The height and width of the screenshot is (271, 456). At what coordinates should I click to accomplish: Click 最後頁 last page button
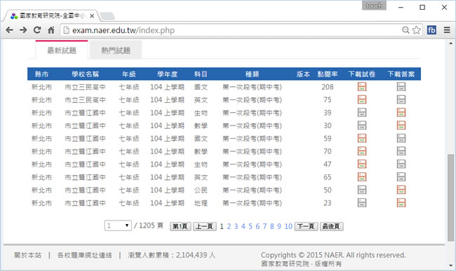332,226
